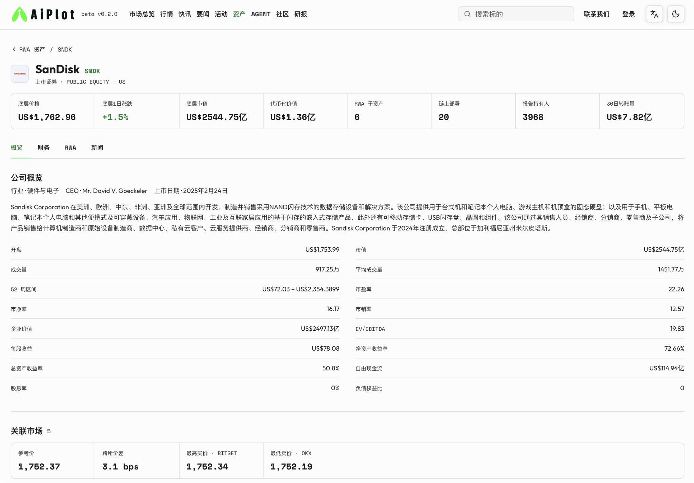Click 底层市值 value US$2544.75亿 card
Screen dimensions: 694x483
tap(221, 111)
